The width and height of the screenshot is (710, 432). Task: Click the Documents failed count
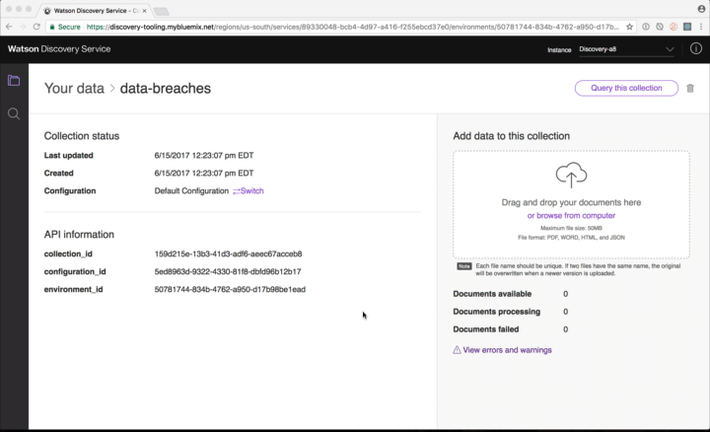[566, 329]
